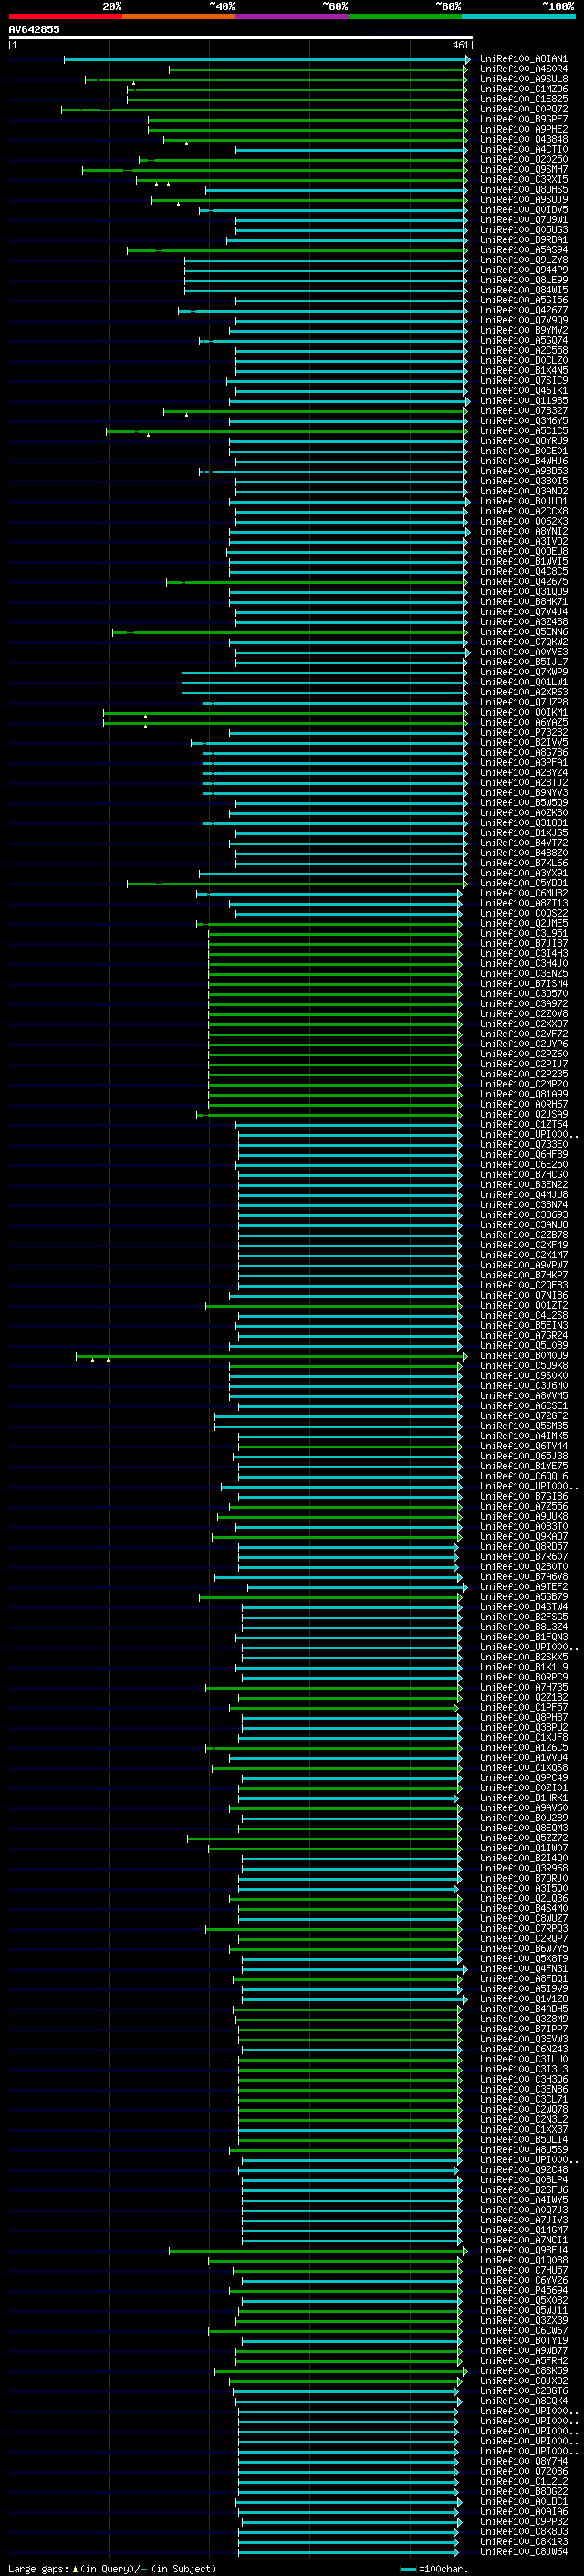Select hit label UniRef100_C1E825
The width and height of the screenshot is (584, 2576).
click(x=523, y=99)
